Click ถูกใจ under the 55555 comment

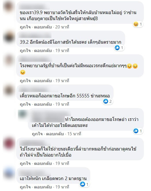[25, 104]
